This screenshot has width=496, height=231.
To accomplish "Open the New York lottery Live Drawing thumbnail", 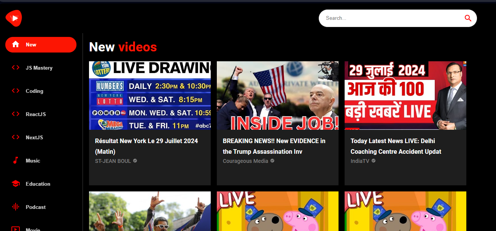I will [x=150, y=96].
